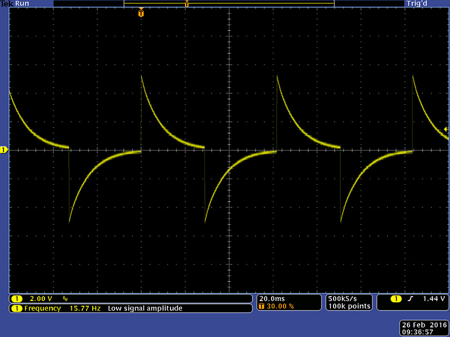This screenshot has width=450, height=337.
Task: Select the orange trigger position T marker
Action: click(141, 12)
